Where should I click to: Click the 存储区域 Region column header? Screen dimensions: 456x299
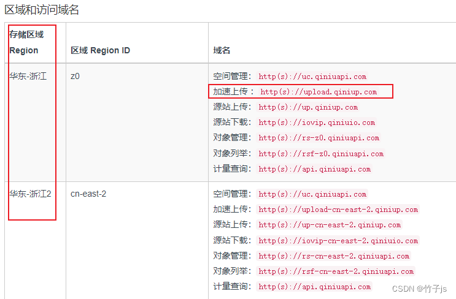pyautogui.click(x=26, y=42)
